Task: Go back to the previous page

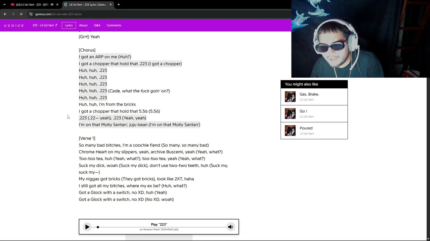Action: (x=5, y=14)
